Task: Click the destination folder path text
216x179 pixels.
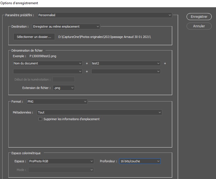Action: point(105,37)
